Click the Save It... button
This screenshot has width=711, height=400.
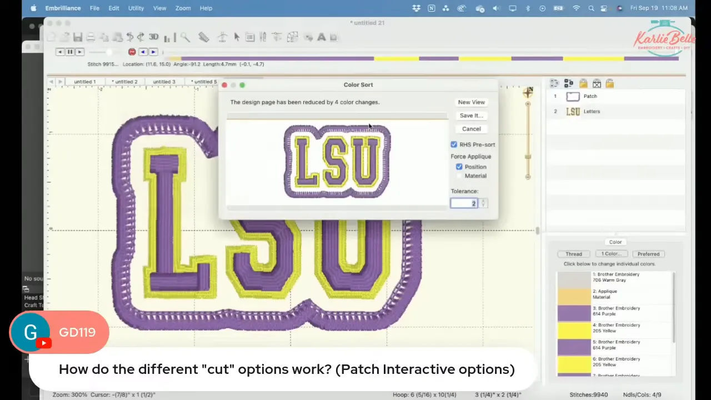click(x=472, y=116)
